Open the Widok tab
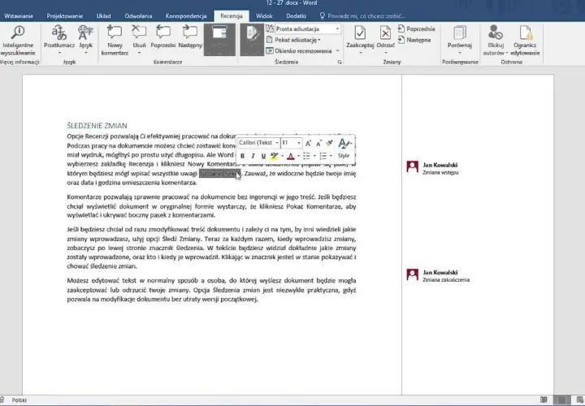Image resolution: width=585 pixels, height=406 pixels. pos(264,16)
